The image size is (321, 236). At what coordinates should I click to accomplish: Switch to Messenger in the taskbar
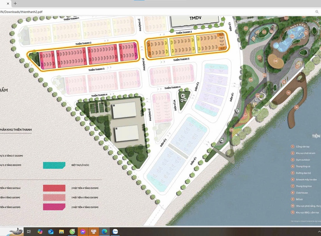(83, 232)
